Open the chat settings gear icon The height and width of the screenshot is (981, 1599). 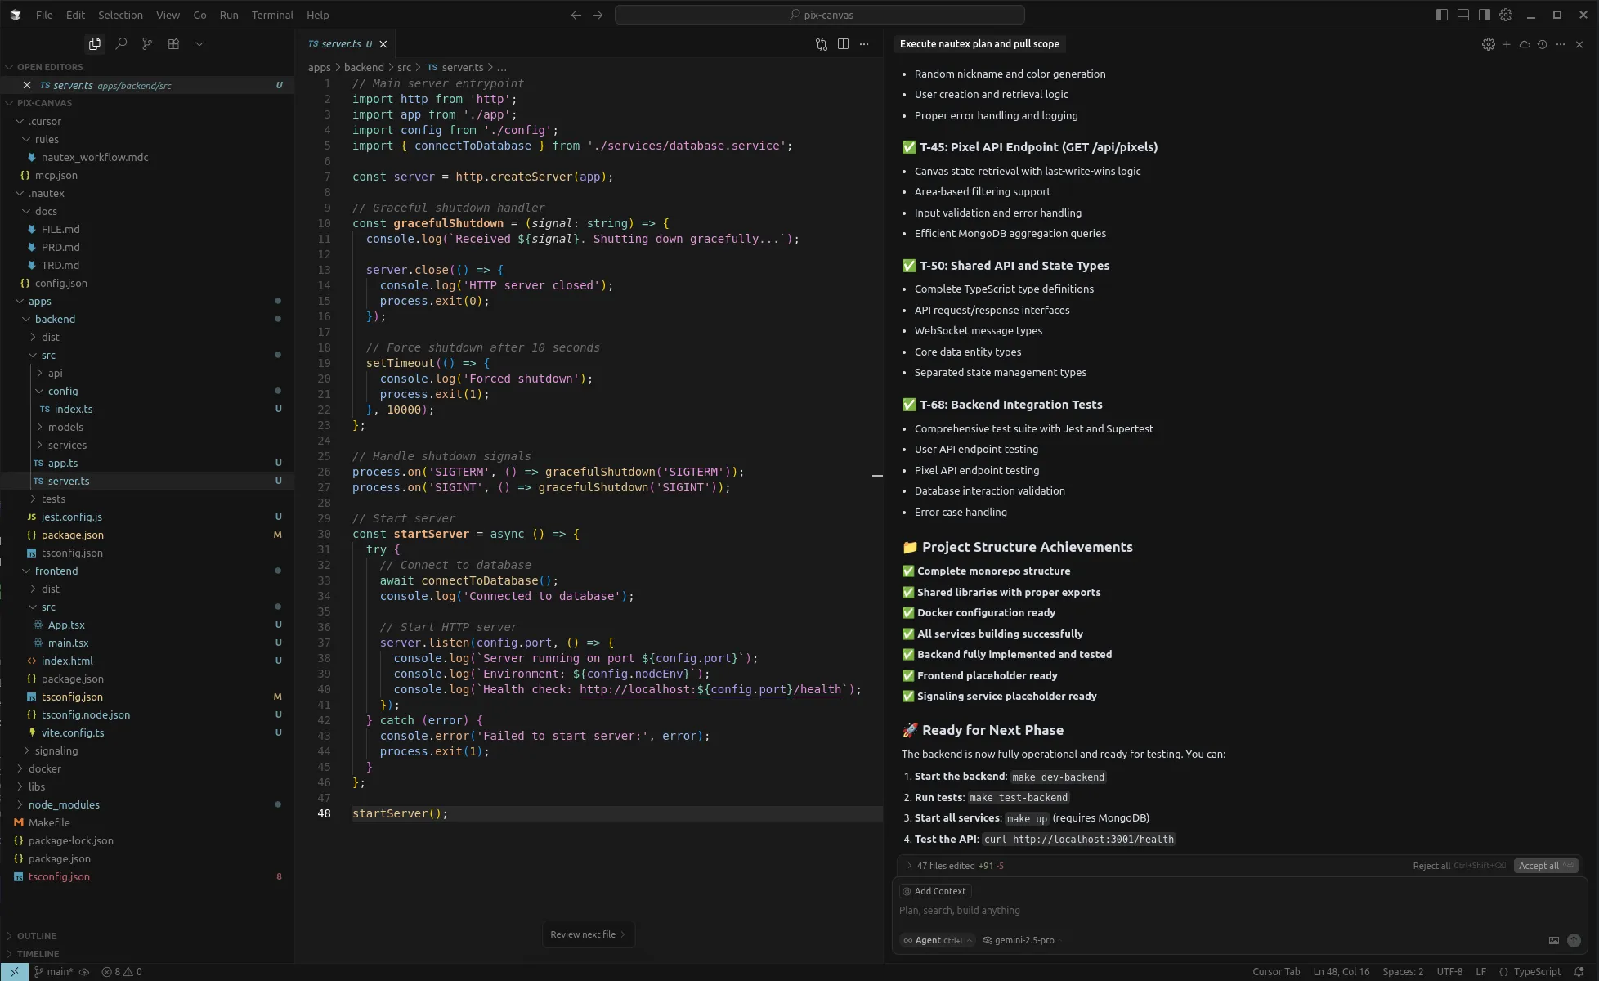tap(1488, 44)
